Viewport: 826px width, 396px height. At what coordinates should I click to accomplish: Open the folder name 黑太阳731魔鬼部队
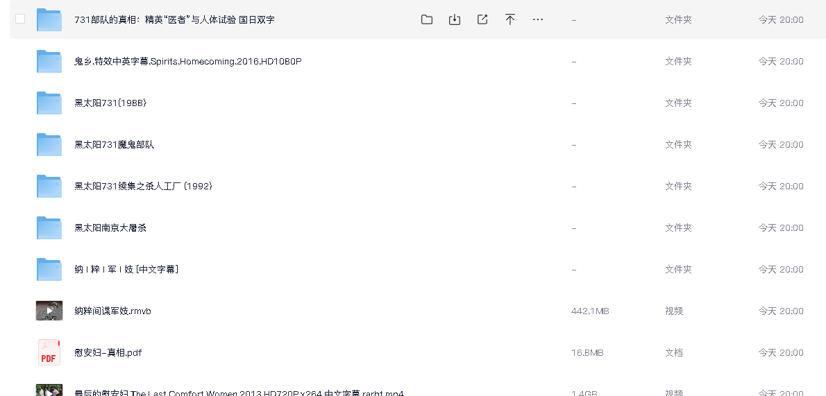115,144
